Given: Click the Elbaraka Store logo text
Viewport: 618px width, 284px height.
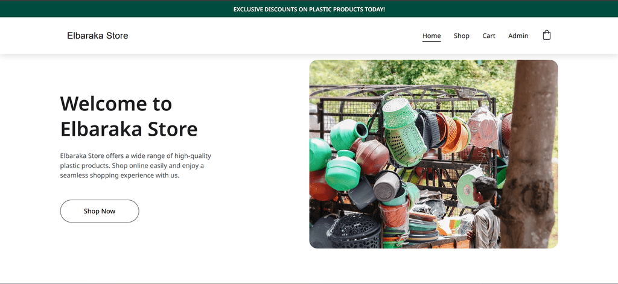Looking at the screenshot, I should coord(97,36).
